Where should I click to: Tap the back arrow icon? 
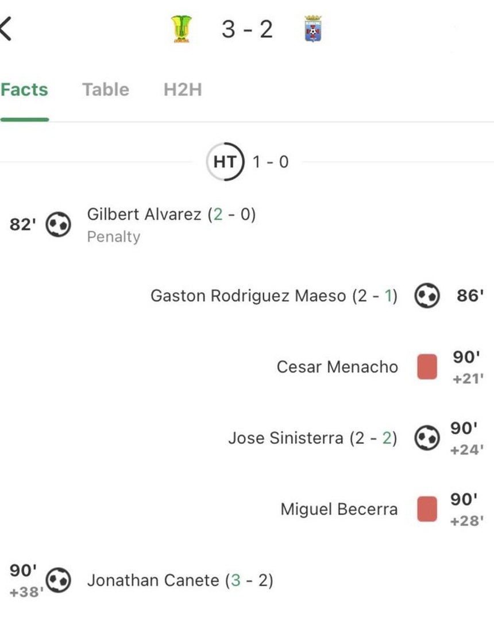[6, 29]
